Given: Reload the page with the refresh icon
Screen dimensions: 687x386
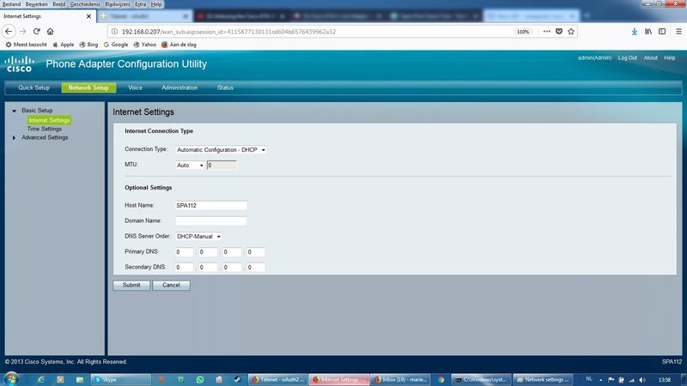Looking at the screenshot, I should [x=37, y=31].
